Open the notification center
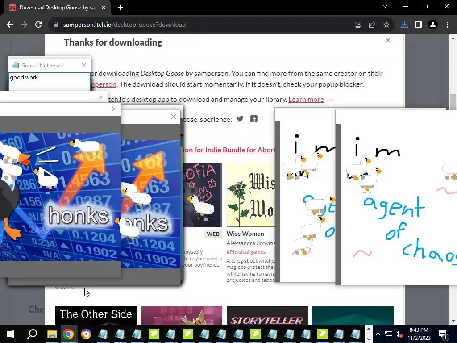The width and height of the screenshot is (457, 343). [x=443, y=334]
